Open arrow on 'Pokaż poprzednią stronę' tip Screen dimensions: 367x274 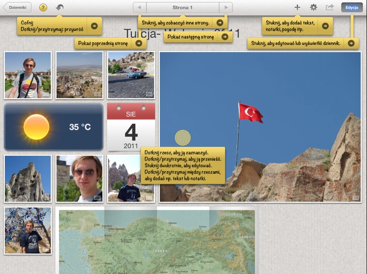pos(139,43)
